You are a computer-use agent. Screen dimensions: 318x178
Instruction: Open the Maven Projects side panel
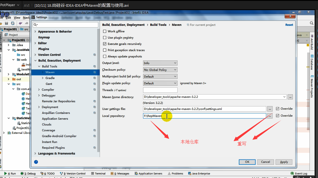[312, 86]
